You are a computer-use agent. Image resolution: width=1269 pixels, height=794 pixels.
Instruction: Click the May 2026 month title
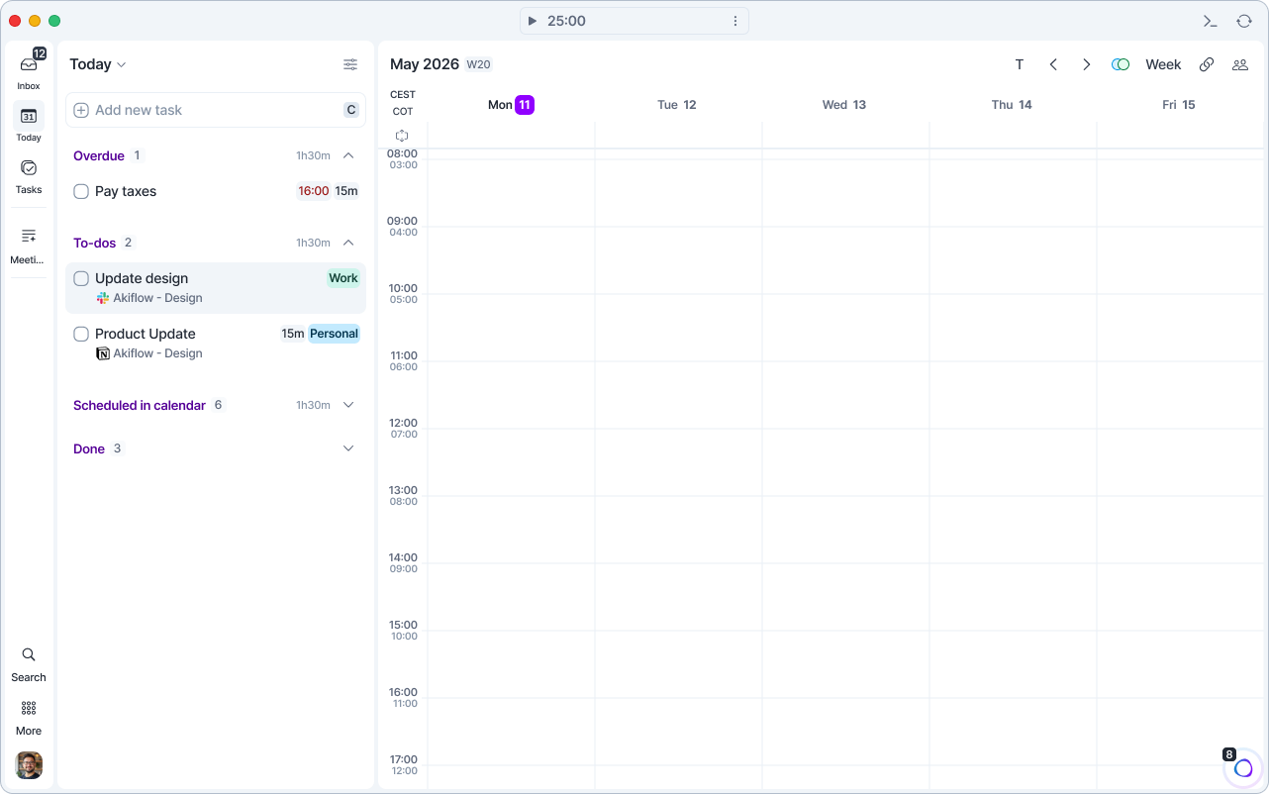[425, 64]
